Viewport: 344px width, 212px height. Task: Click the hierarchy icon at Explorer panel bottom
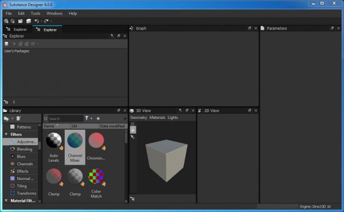point(6,102)
